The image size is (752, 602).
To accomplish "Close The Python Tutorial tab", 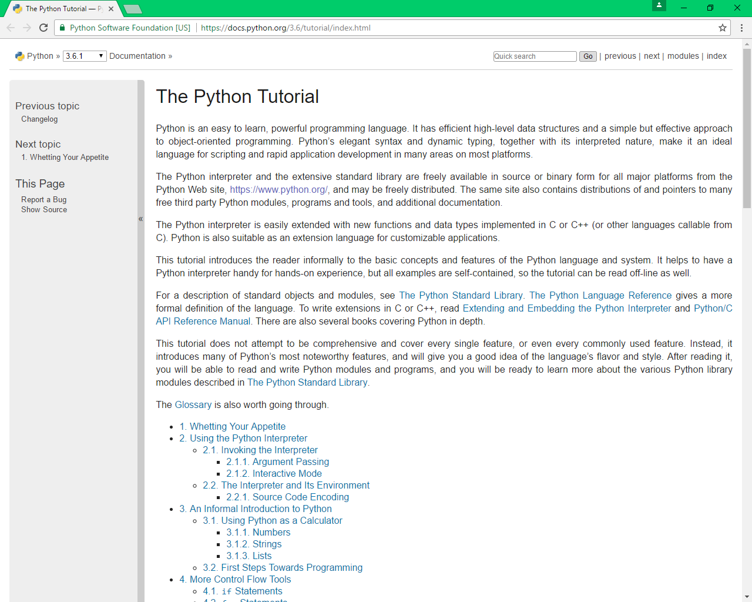I will (x=111, y=9).
